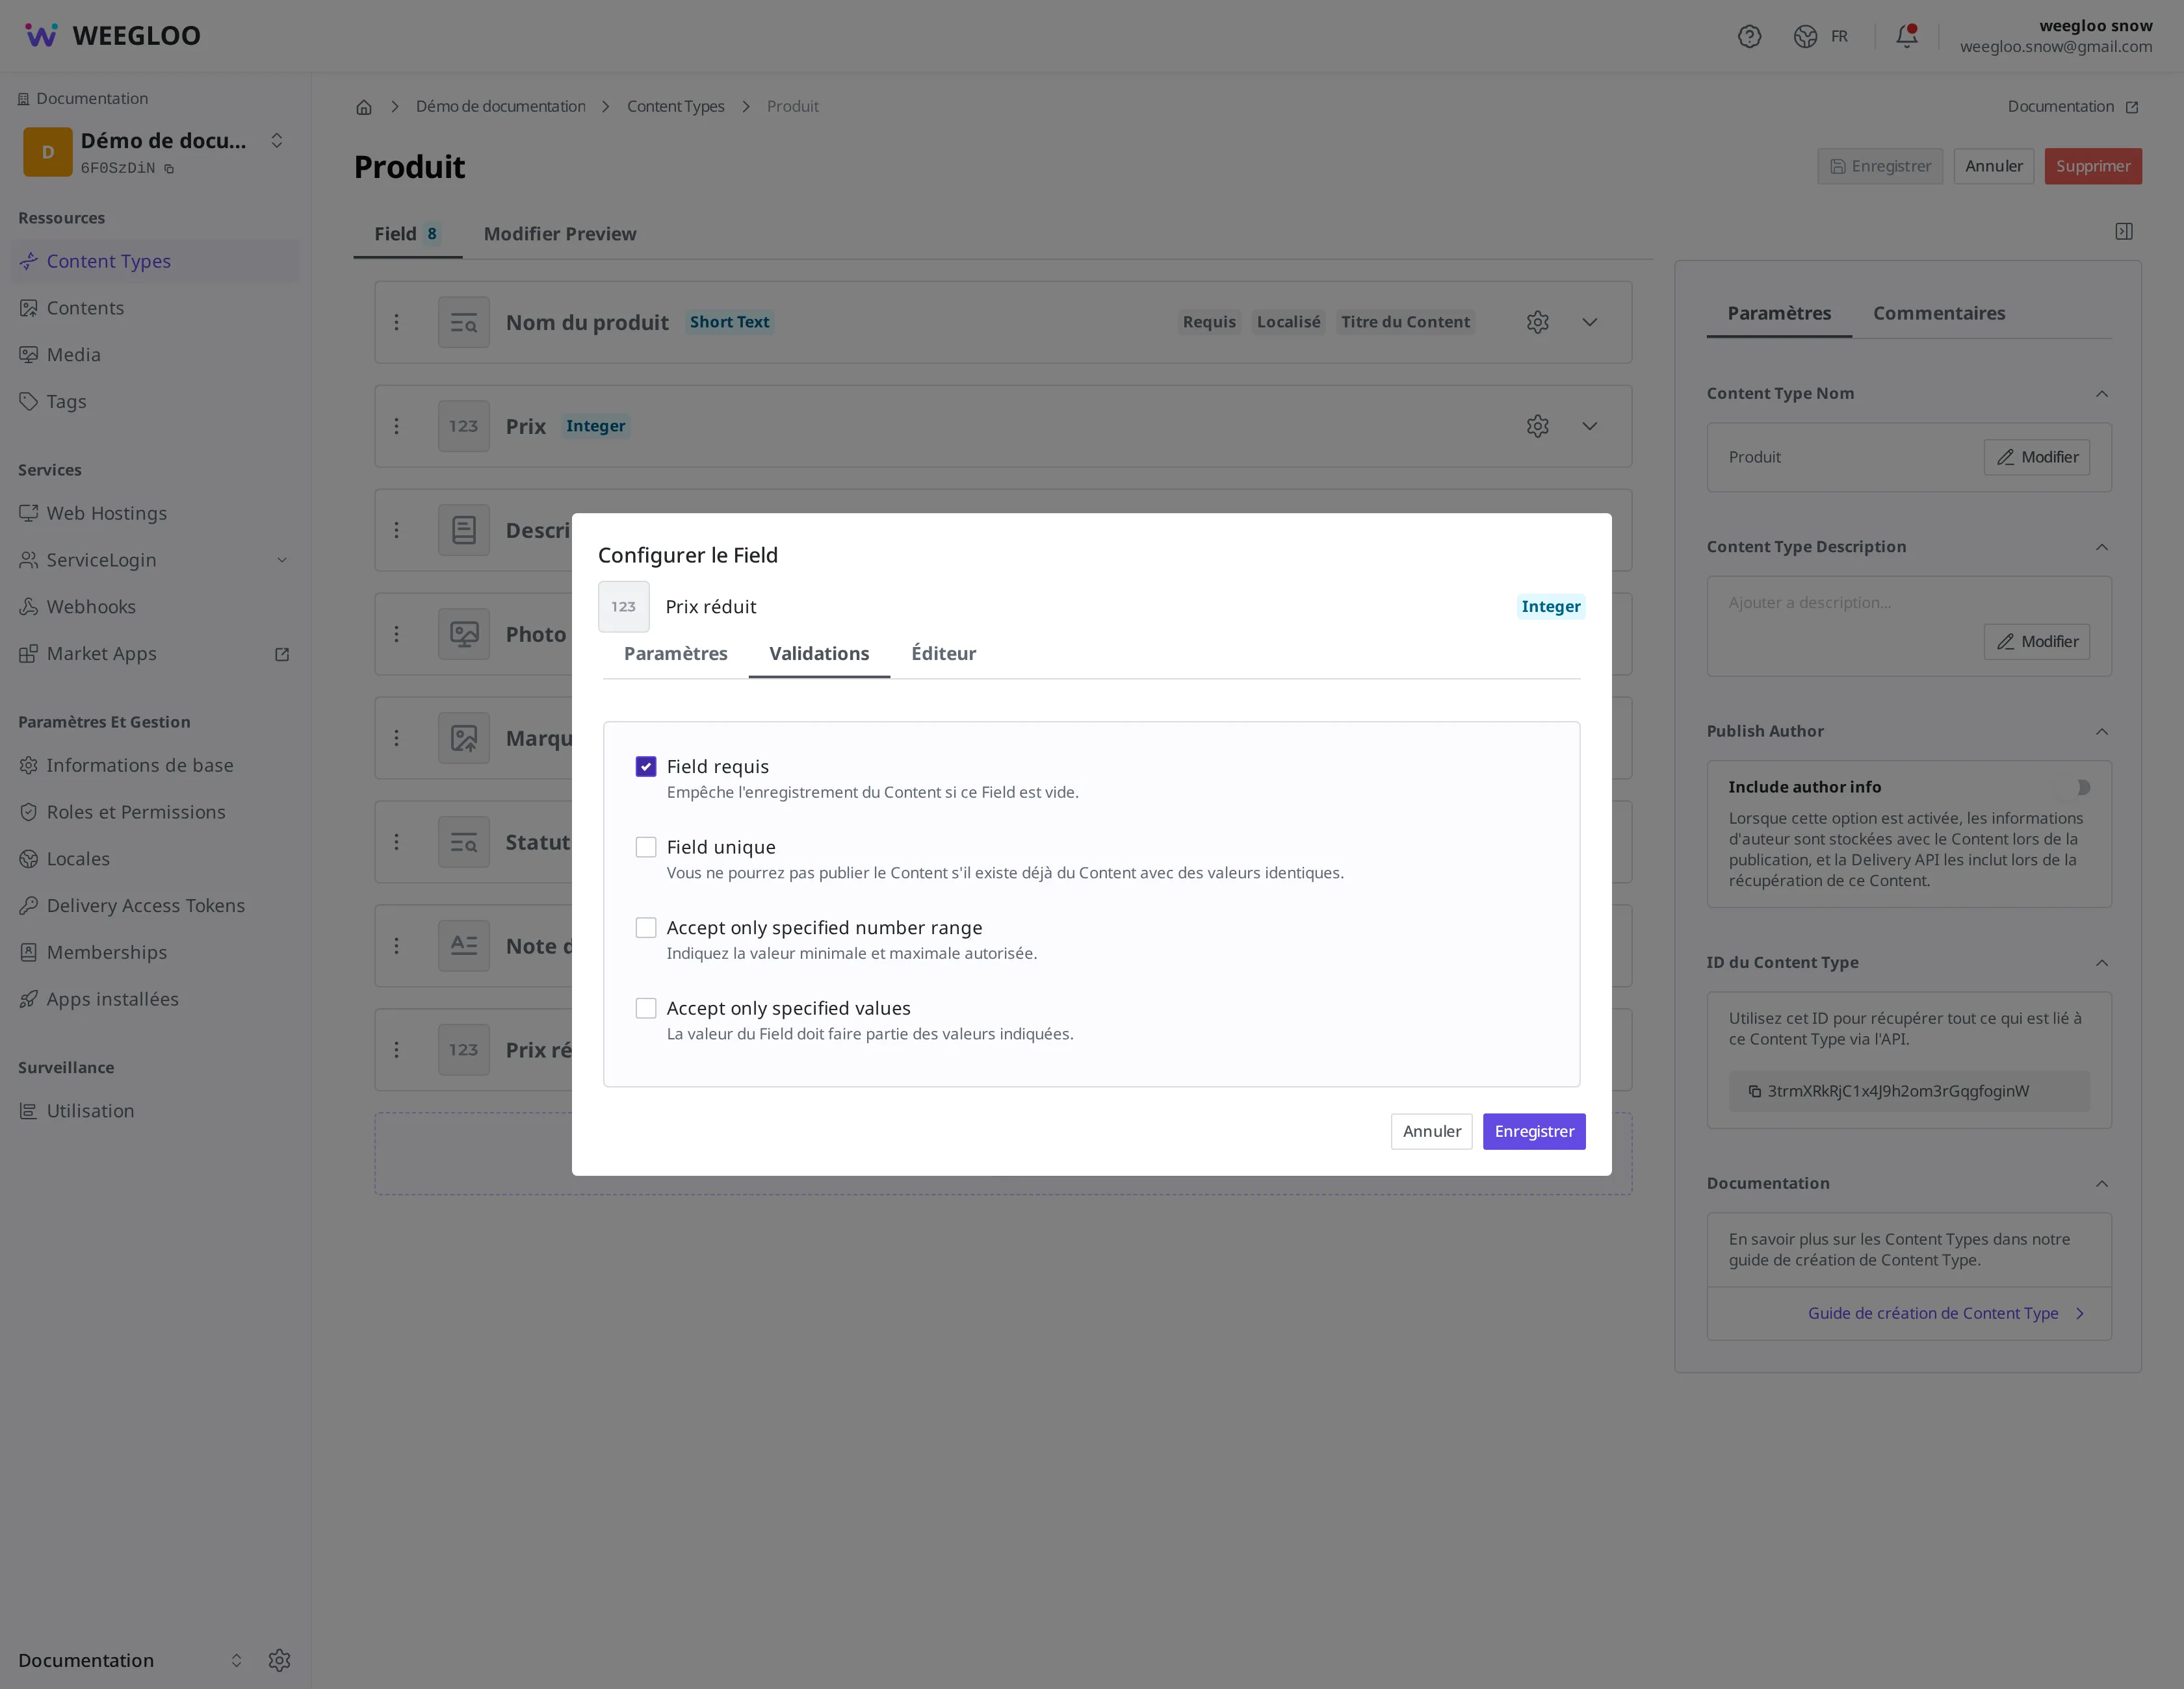The width and height of the screenshot is (2184, 1689).
Task: Click the Description rich-text field icon
Action: (x=463, y=529)
